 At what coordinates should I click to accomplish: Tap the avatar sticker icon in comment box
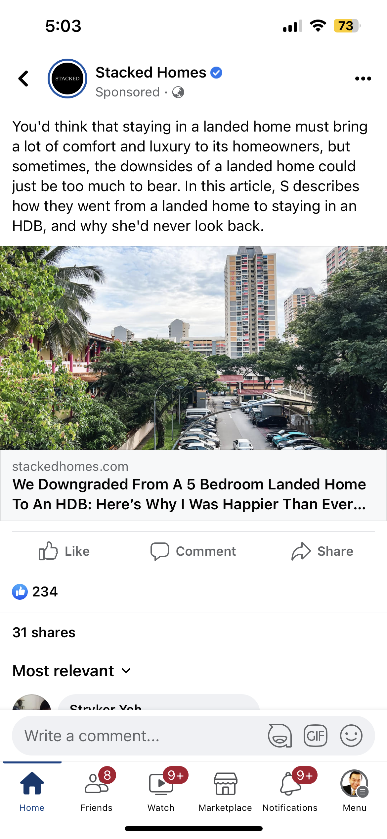(x=280, y=736)
